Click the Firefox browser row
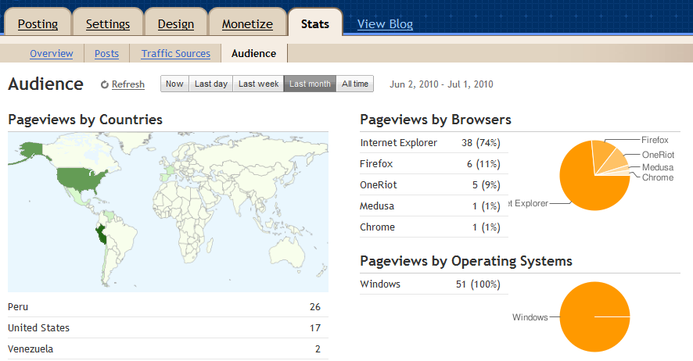The height and width of the screenshot is (361, 693). pos(434,164)
